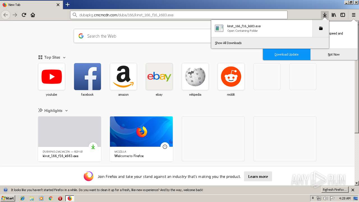
Task: Close the refresh Firefox notification bar
Action: [353, 190]
